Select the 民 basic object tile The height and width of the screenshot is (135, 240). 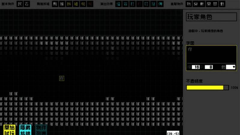[20, 4]
